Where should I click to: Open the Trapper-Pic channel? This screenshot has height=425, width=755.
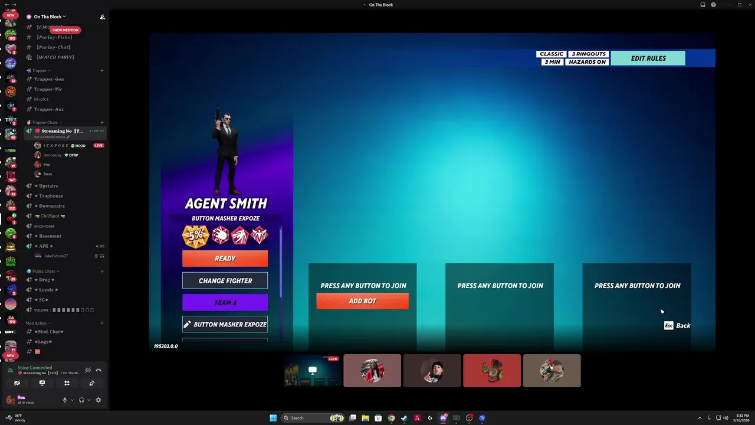48,89
